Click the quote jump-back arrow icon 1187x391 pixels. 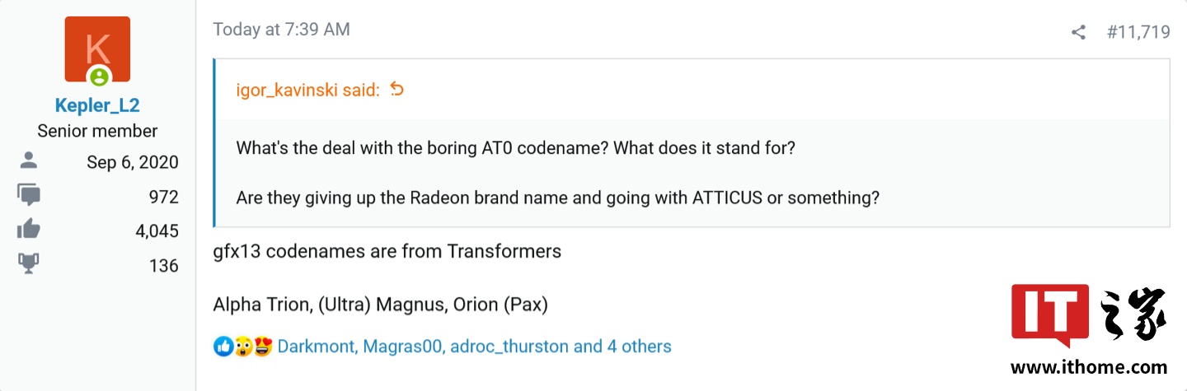(396, 89)
